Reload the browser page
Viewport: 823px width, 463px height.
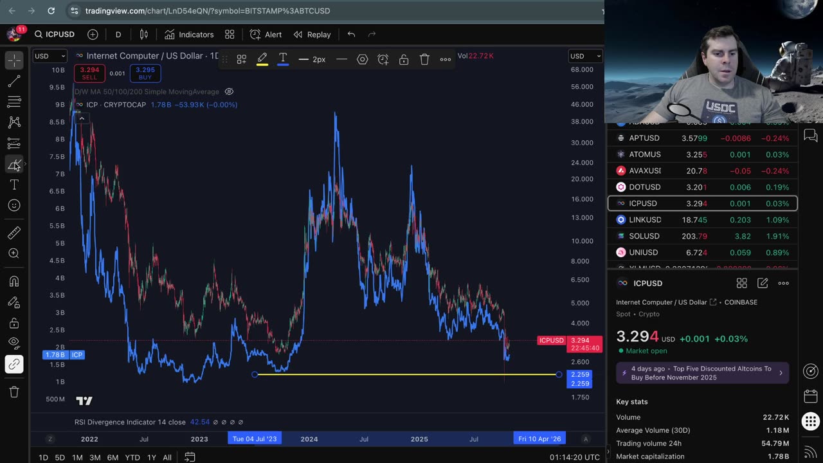51,11
